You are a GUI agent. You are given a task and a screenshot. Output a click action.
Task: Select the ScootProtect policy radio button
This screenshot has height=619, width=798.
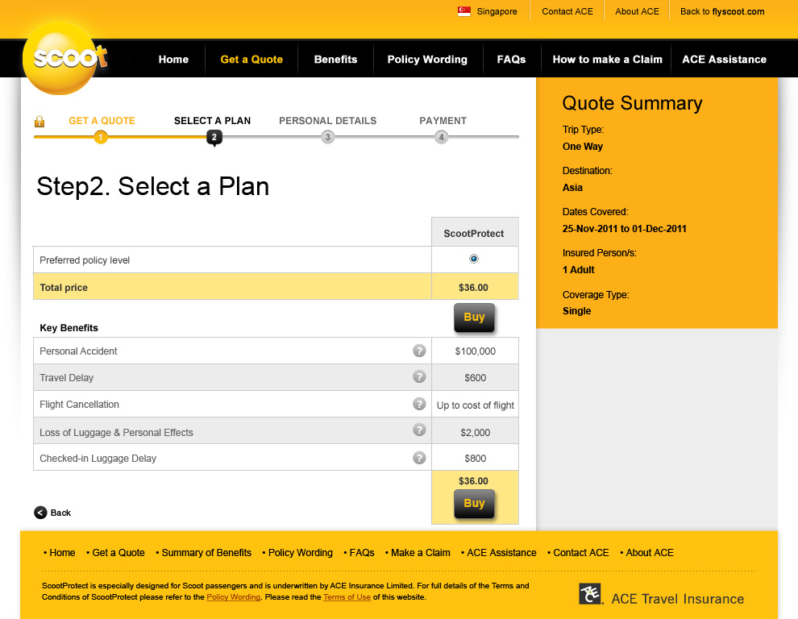pos(474,259)
